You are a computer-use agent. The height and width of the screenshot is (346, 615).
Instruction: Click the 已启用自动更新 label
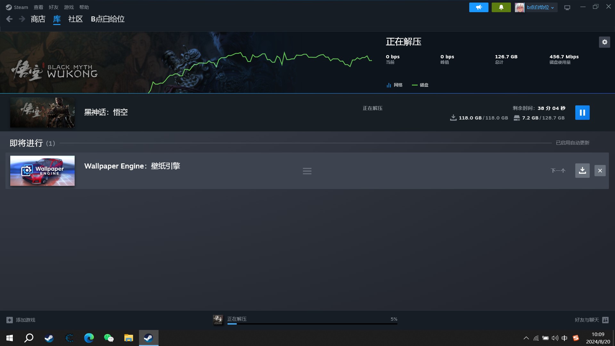tap(573, 143)
